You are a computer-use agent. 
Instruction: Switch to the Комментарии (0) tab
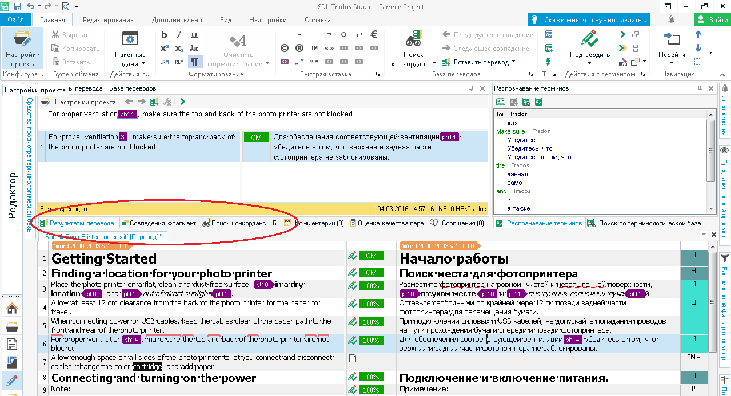(318, 223)
